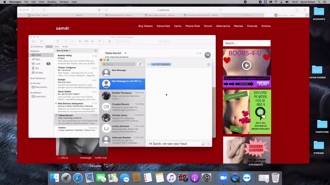Screen dimensions: 330x185
Task: Switch to the Drafts tab in Mail
Action: click(65, 47)
